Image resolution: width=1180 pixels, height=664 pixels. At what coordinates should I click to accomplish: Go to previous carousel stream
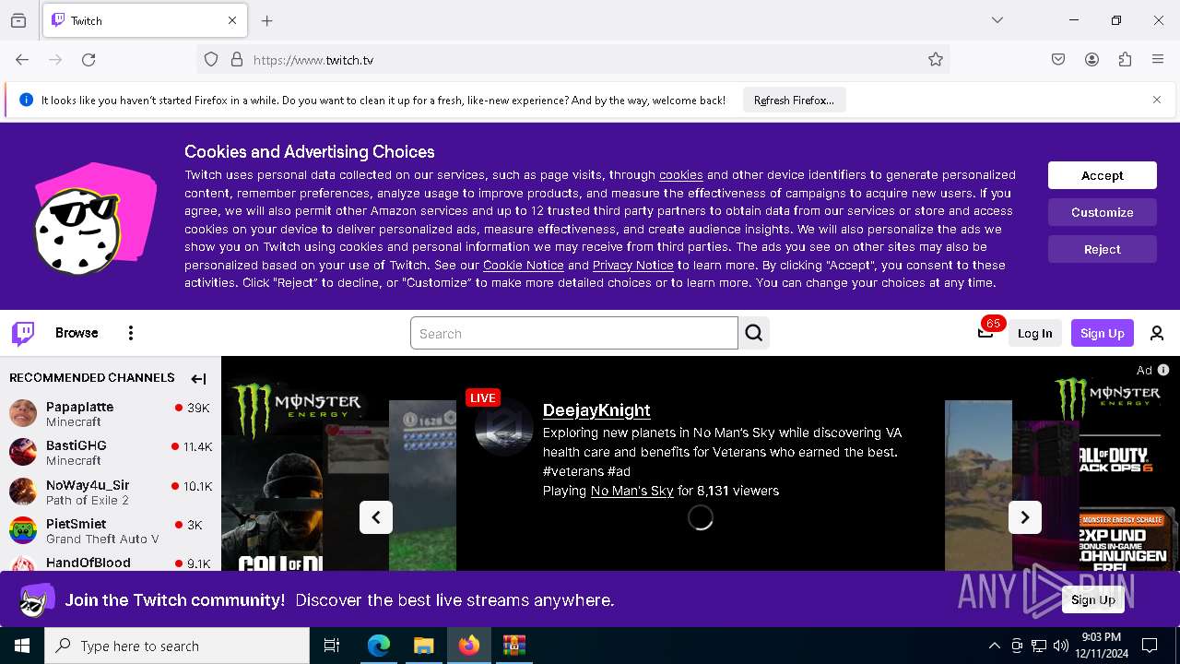click(376, 517)
